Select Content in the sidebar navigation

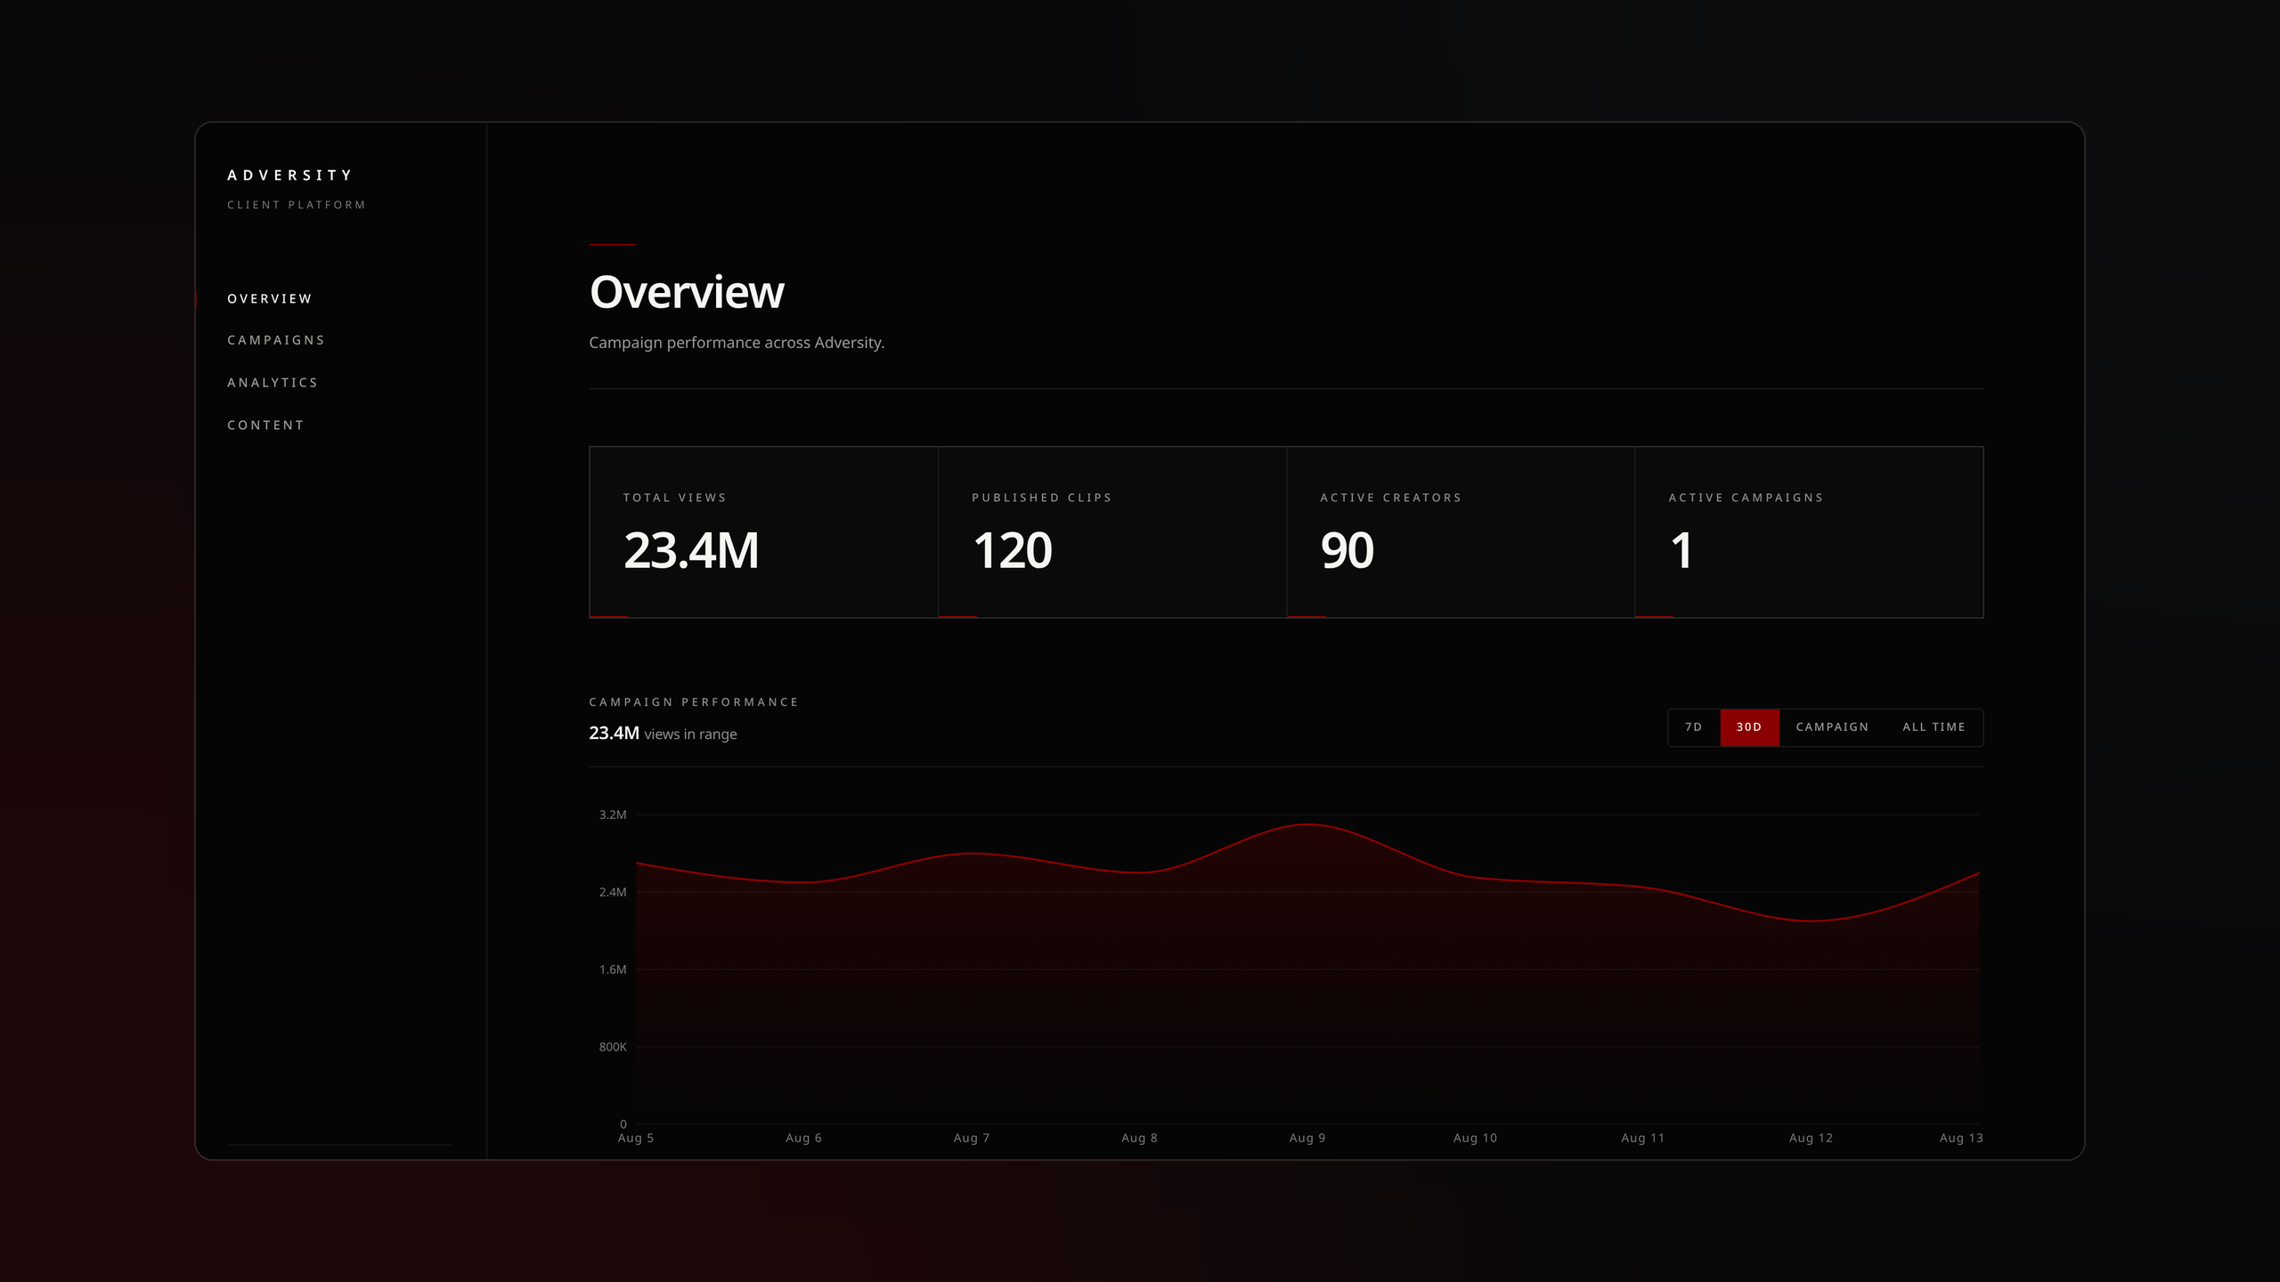pos(265,426)
